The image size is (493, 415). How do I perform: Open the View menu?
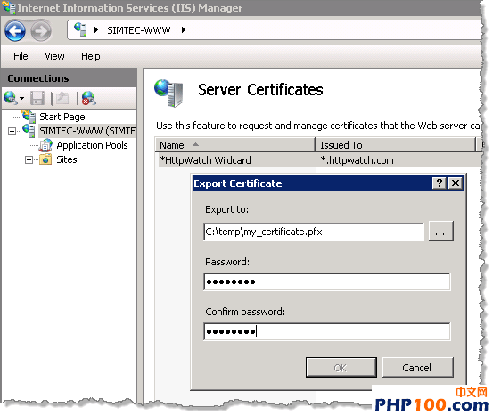pyautogui.click(x=54, y=56)
